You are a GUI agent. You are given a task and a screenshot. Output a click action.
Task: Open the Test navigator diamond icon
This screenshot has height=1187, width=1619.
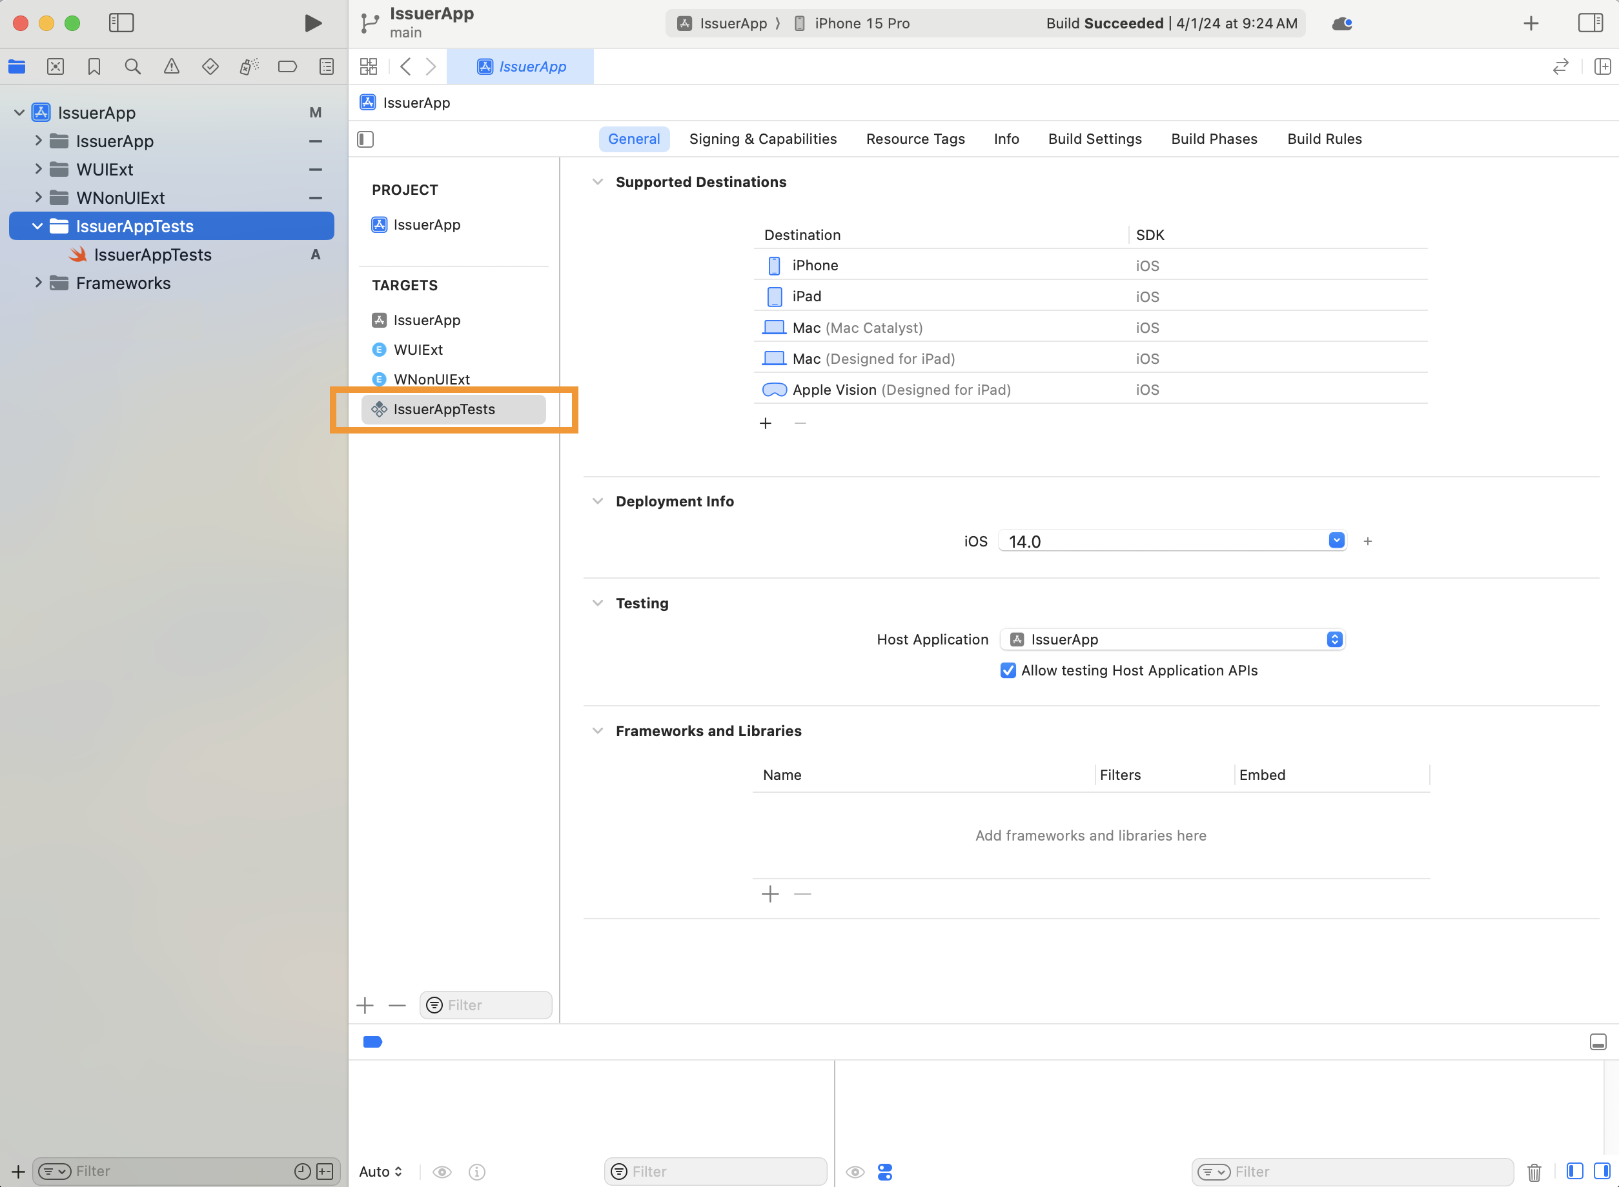pyautogui.click(x=210, y=67)
